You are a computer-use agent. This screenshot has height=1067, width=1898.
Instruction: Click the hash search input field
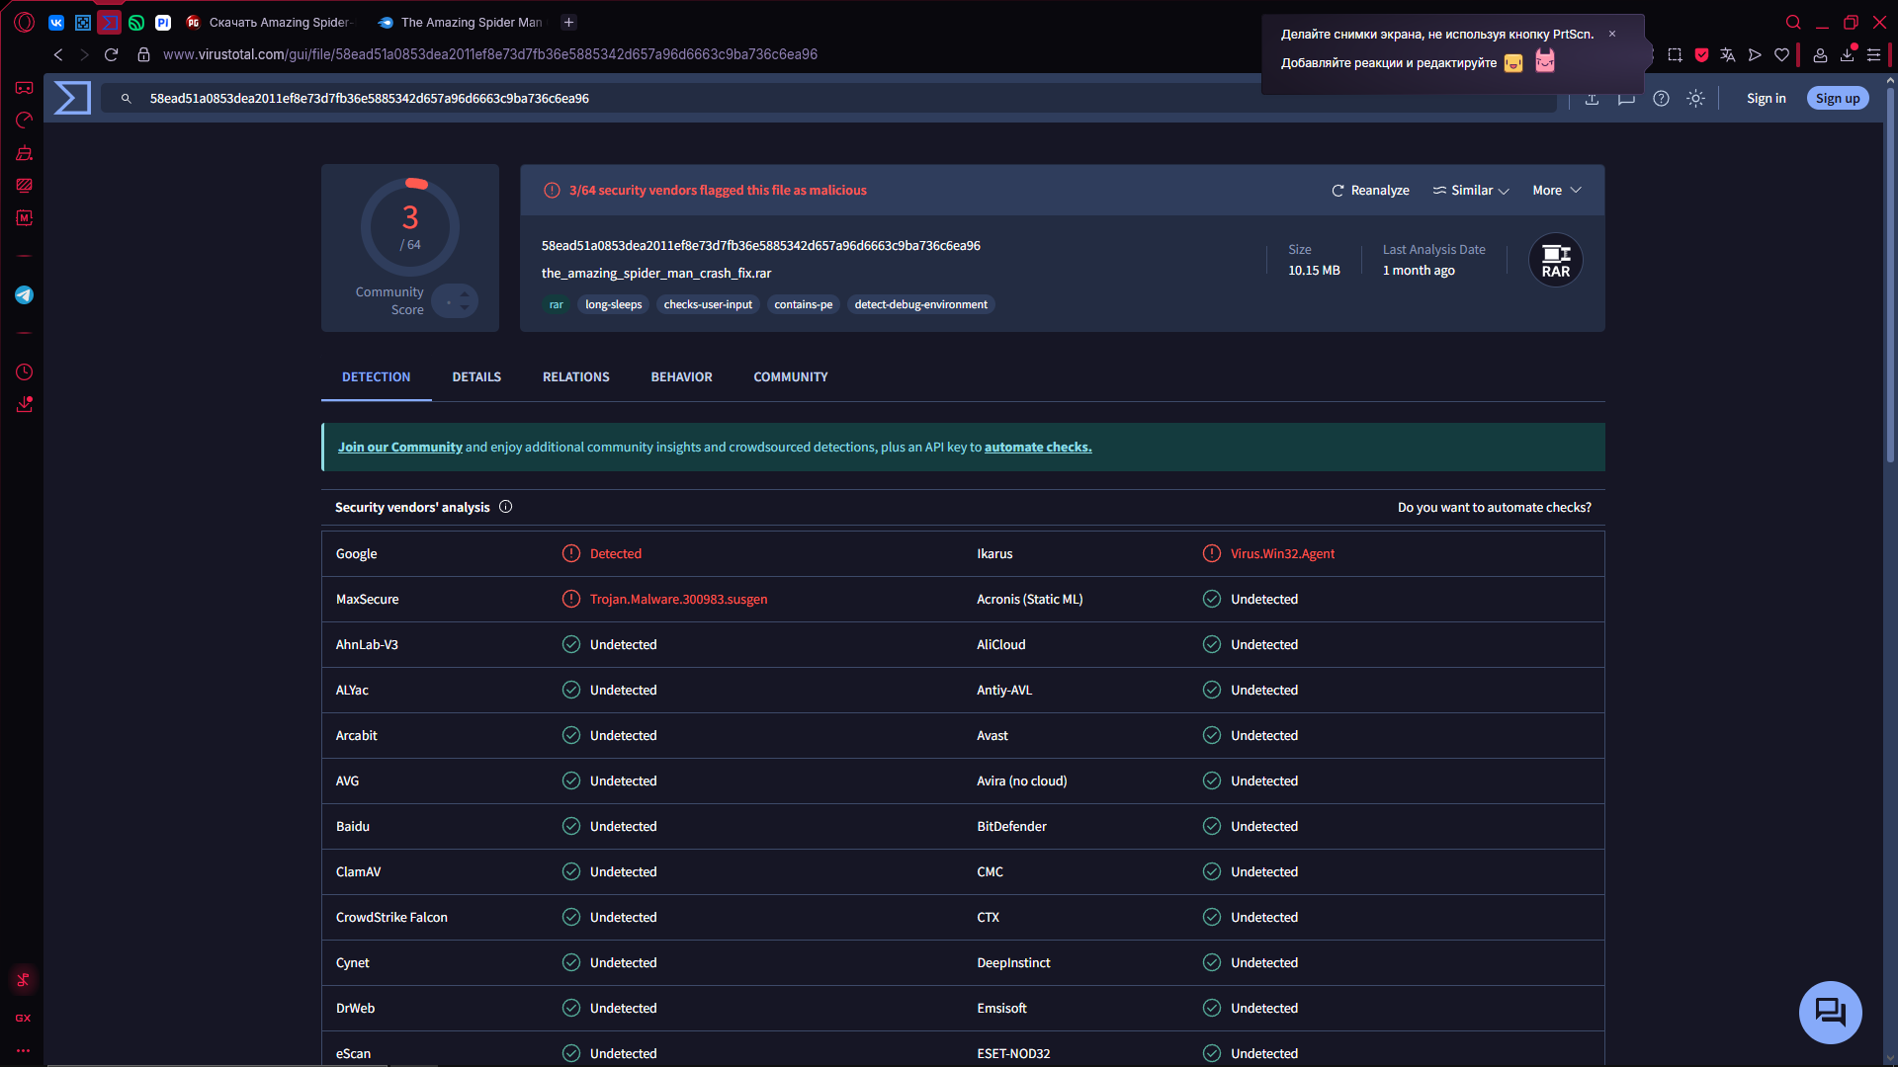(x=830, y=98)
